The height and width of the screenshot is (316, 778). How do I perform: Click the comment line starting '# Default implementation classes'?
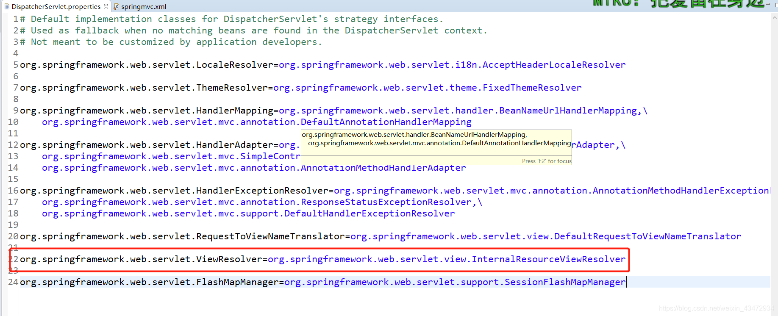(x=231, y=19)
